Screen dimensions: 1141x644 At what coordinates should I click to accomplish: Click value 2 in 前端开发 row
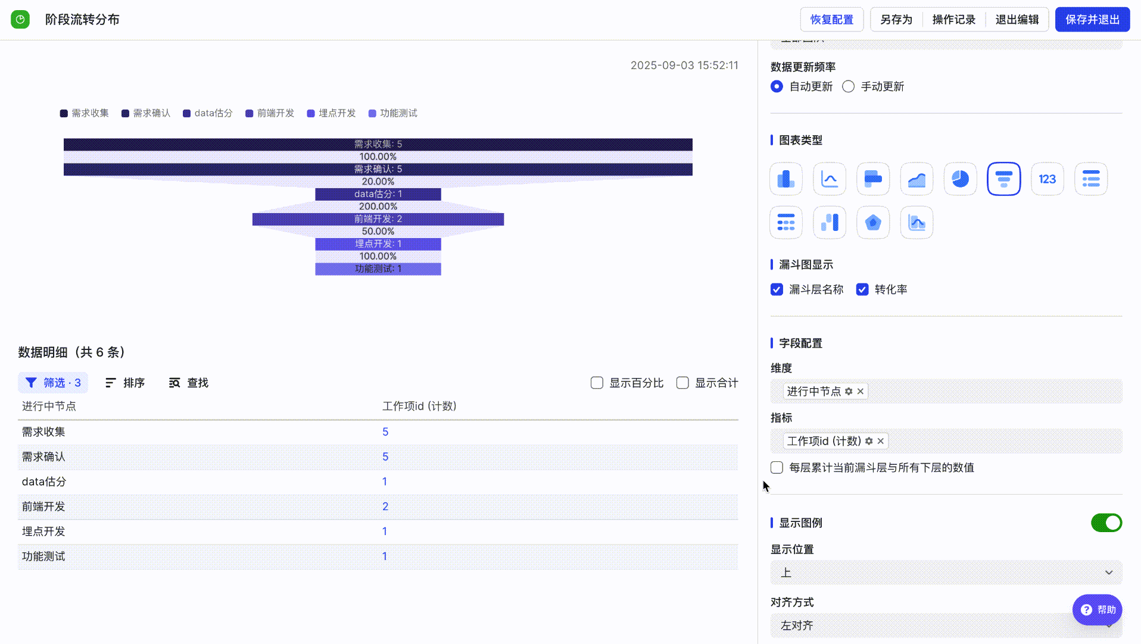(x=385, y=507)
